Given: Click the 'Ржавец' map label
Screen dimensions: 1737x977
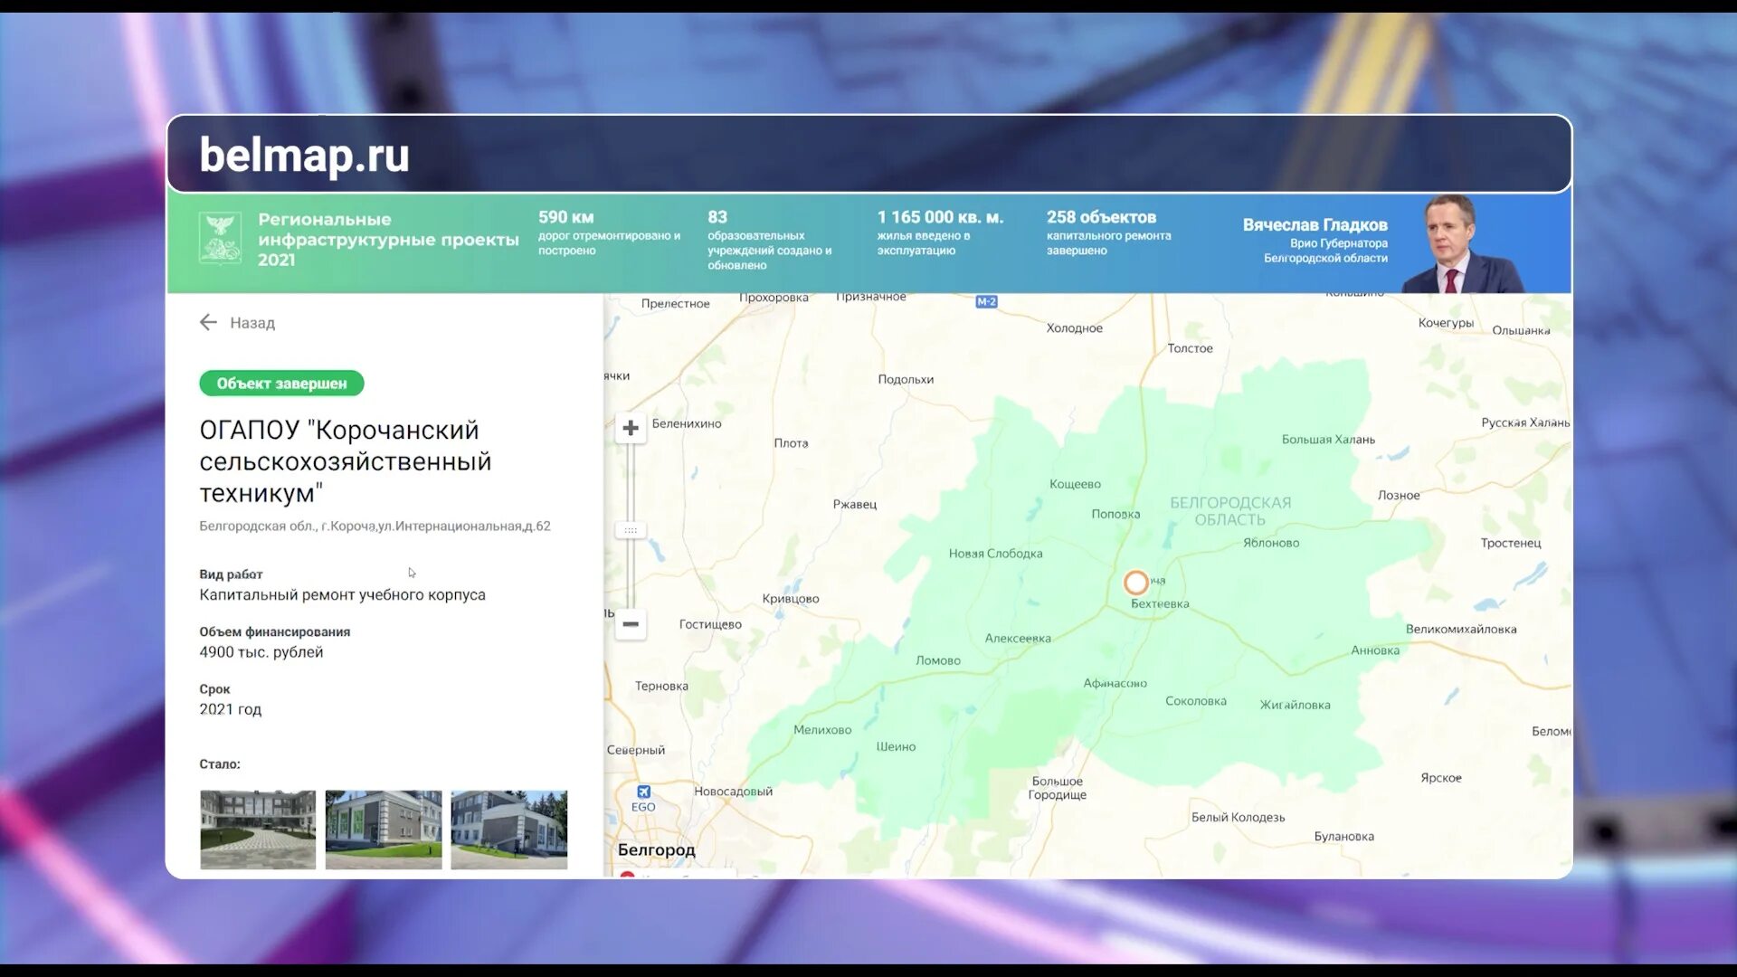Looking at the screenshot, I should [x=855, y=505].
